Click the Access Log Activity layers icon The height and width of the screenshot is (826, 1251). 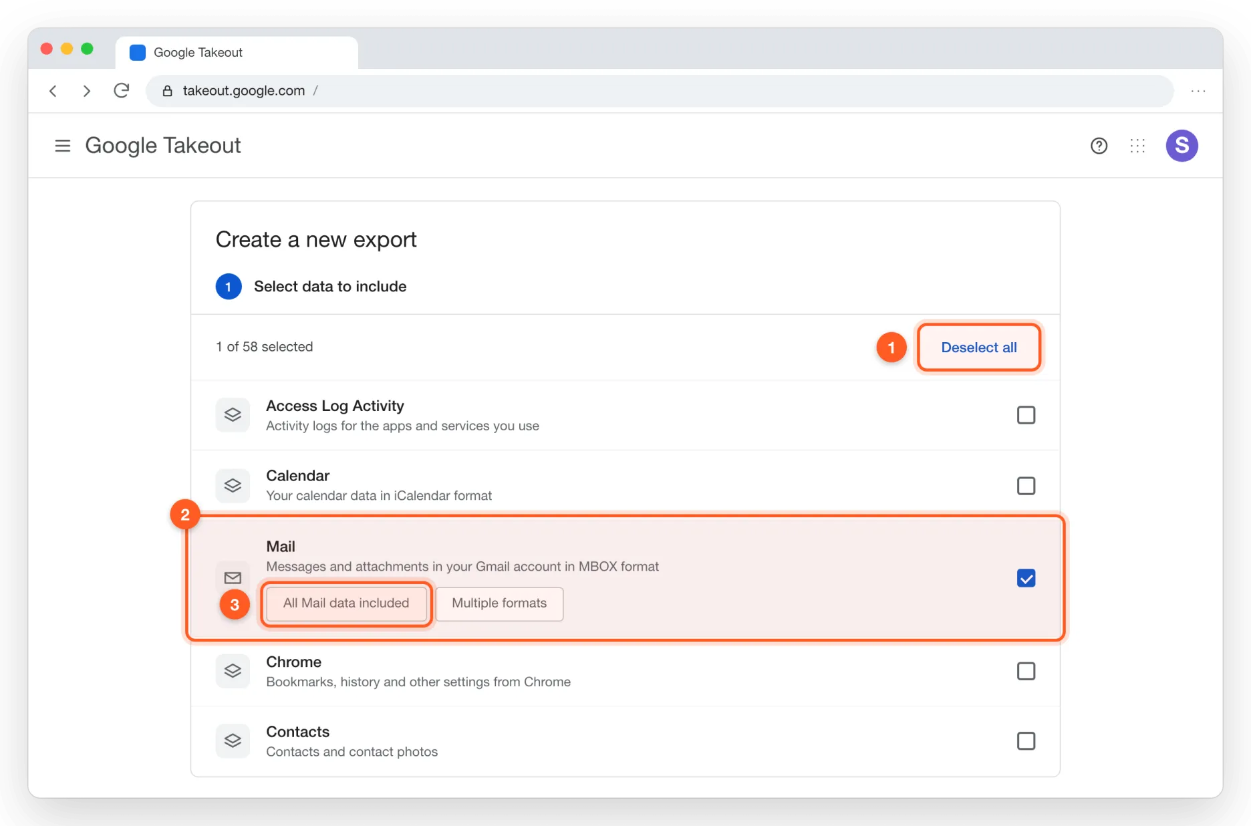pyautogui.click(x=233, y=415)
